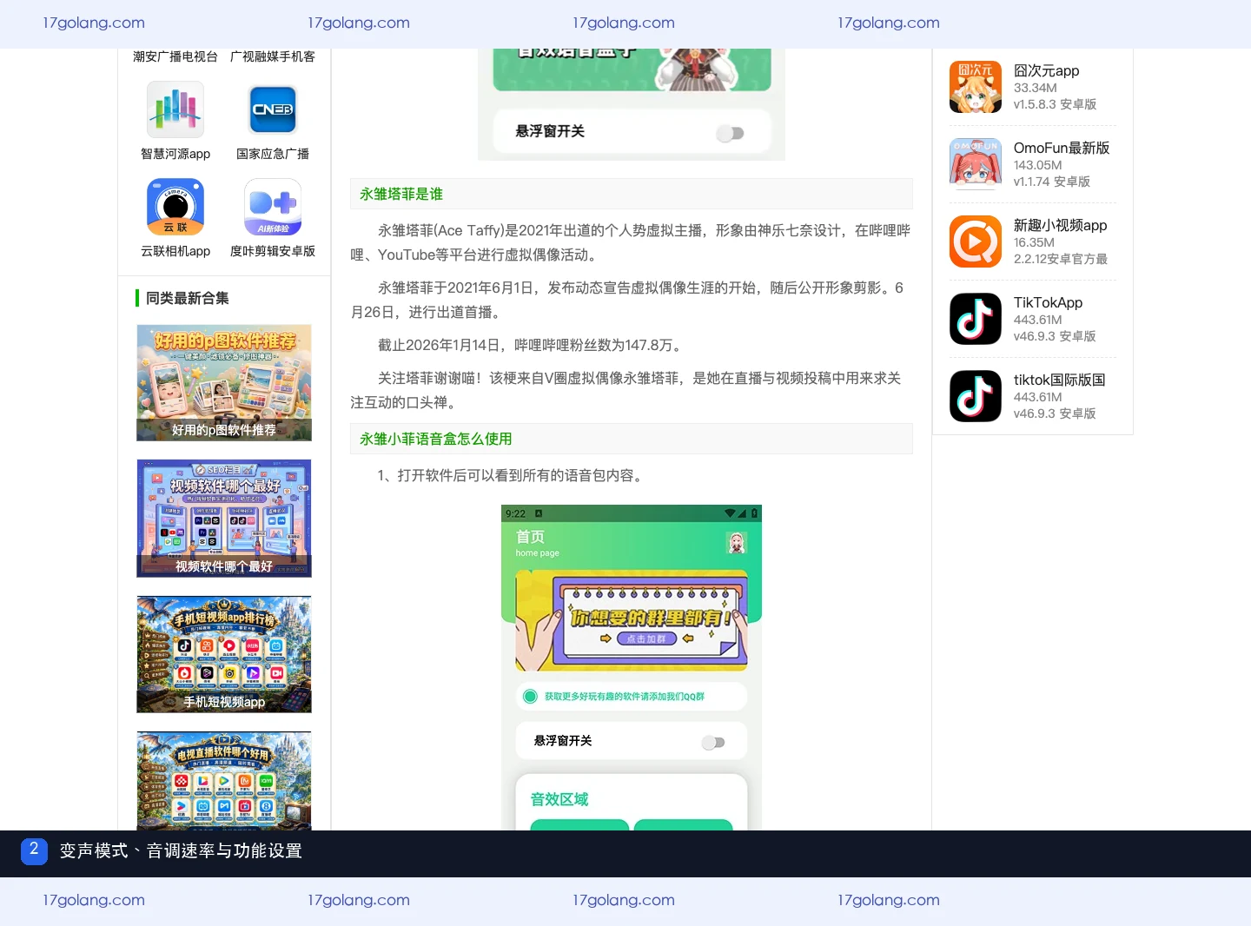The width and height of the screenshot is (1251, 926).
Task: Toggle the lower 悬浮窗开关 switch
Action: pyautogui.click(x=713, y=742)
